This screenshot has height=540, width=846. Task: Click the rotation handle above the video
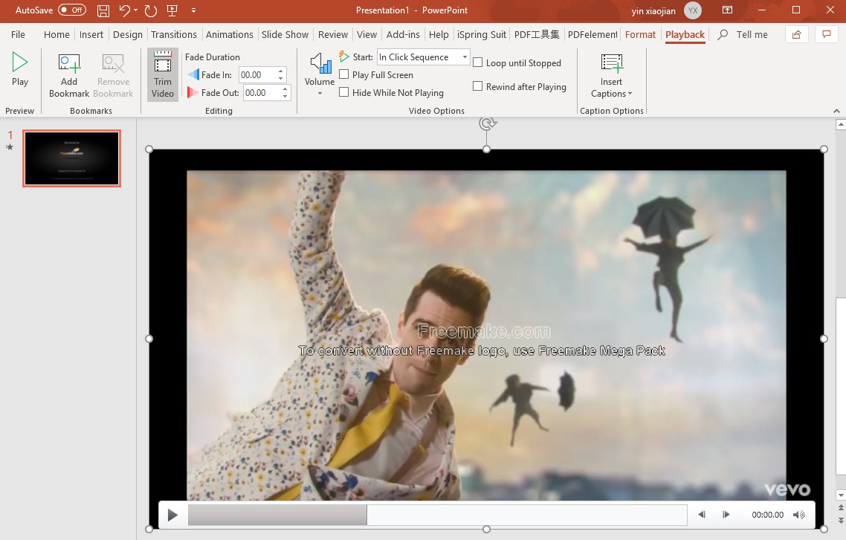(487, 123)
